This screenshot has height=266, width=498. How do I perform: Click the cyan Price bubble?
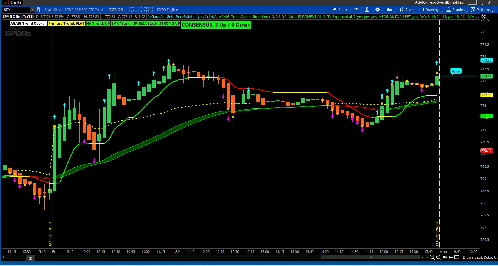click(456, 71)
